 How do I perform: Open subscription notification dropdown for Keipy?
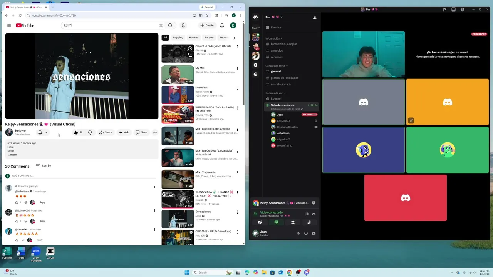[x=42, y=132]
